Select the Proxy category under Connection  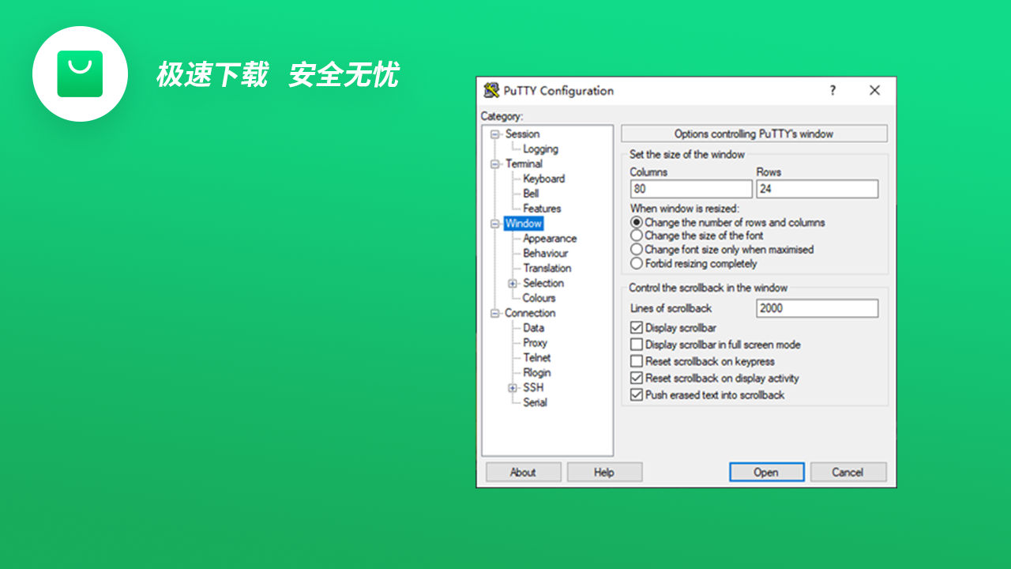coord(534,342)
